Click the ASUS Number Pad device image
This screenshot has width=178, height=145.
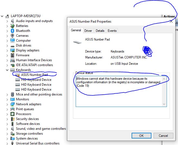(x=77, y=42)
